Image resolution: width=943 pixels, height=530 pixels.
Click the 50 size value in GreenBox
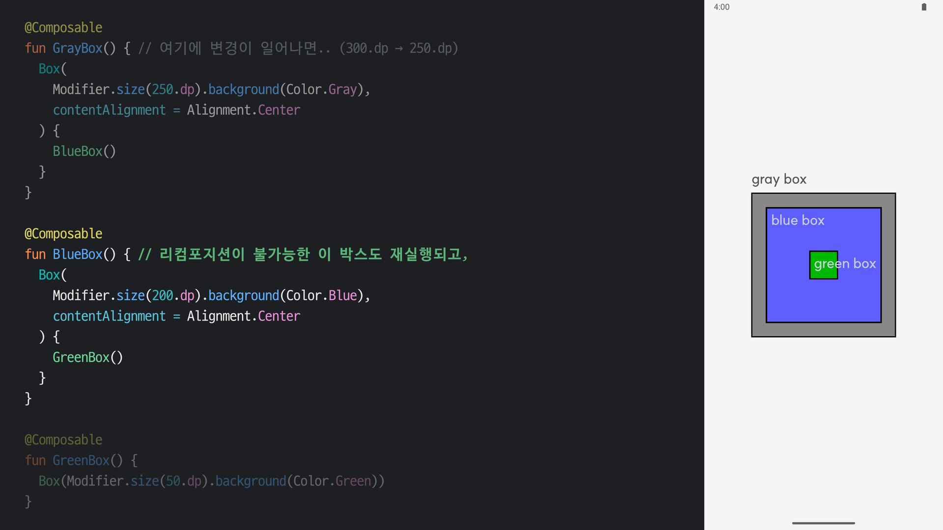point(173,481)
